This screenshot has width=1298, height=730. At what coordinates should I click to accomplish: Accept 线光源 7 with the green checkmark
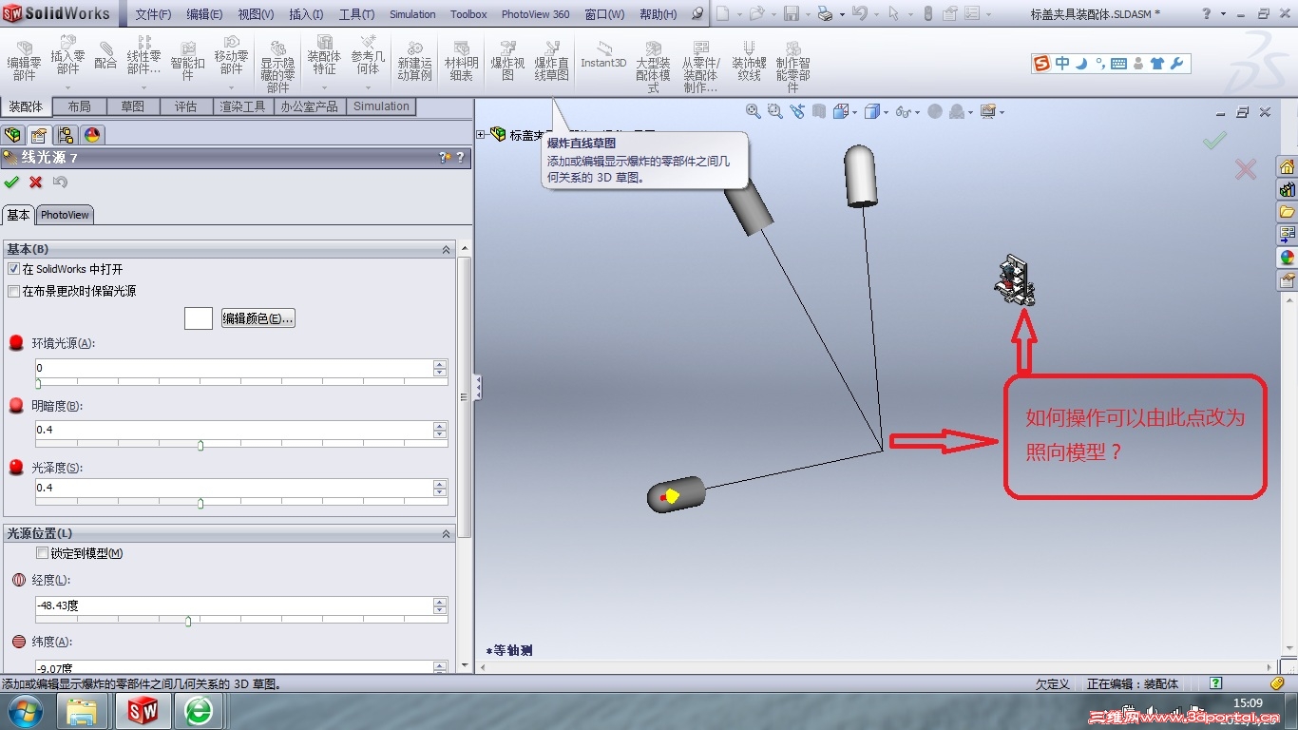pos(11,182)
